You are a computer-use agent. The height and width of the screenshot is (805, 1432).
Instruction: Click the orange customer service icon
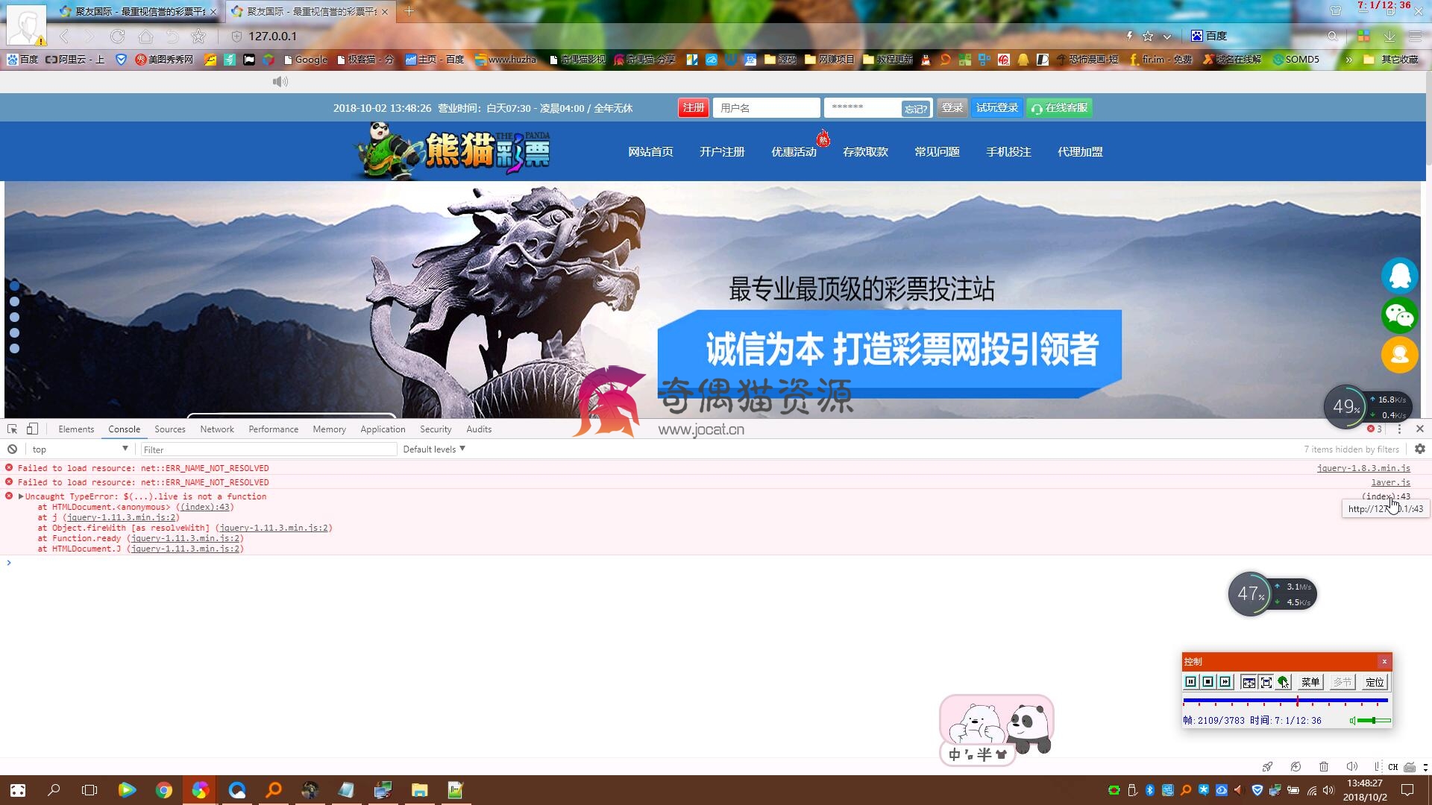(1400, 355)
